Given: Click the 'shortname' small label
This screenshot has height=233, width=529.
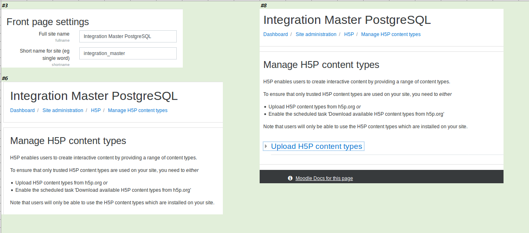Looking at the screenshot, I should tap(61, 65).
